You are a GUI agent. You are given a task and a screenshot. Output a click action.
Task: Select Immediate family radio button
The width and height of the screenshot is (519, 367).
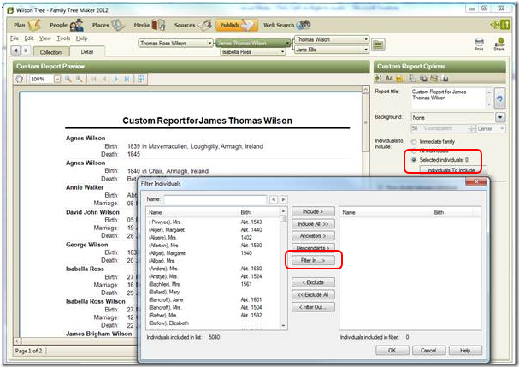pyautogui.click(x=414, y=142)
